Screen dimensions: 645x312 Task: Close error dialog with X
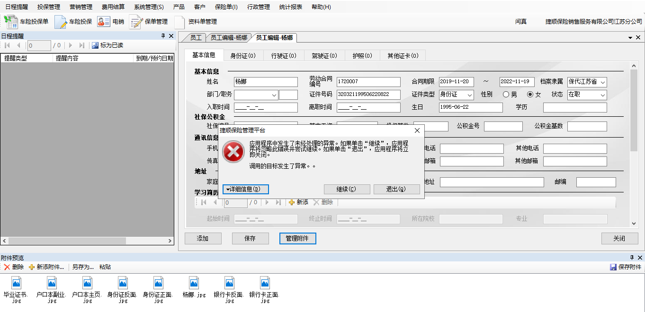(x=417, y=130)
